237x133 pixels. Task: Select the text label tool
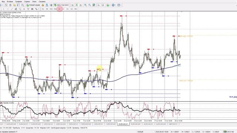(x=28, y=9)
